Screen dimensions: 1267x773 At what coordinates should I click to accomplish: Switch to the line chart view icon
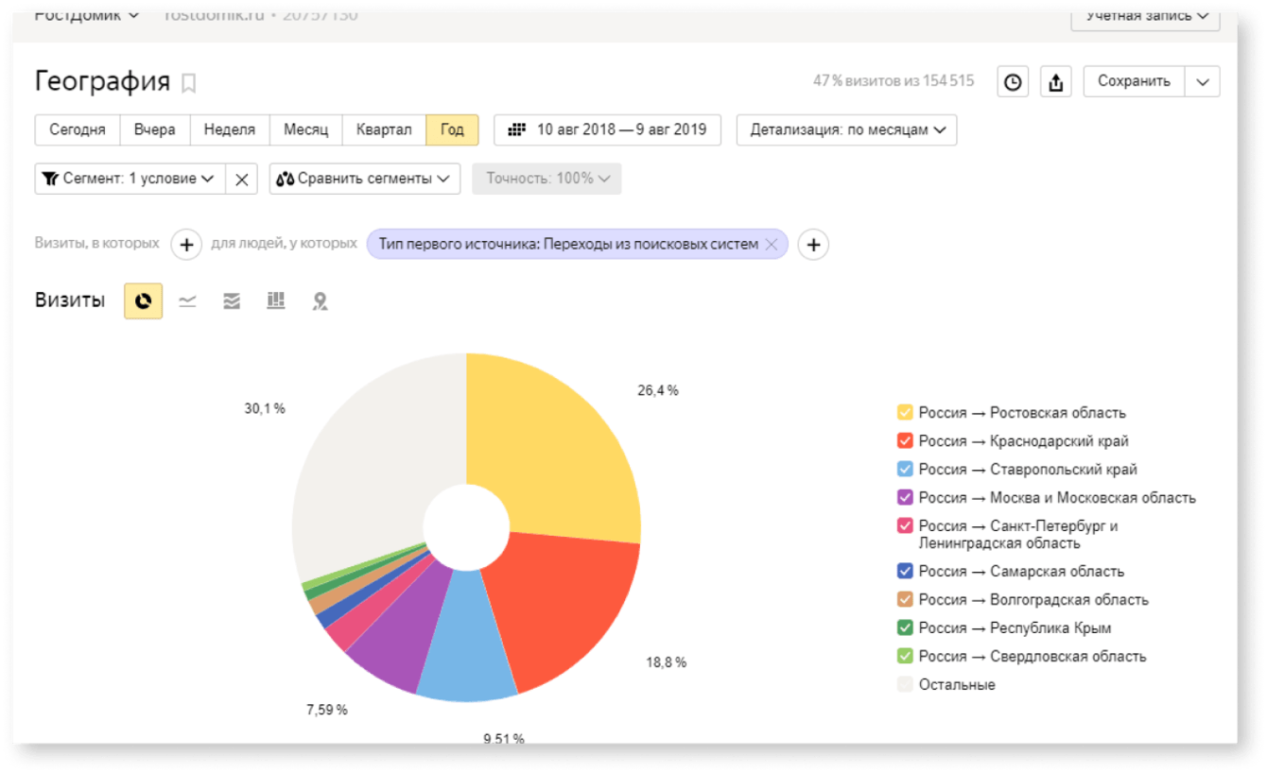(187, 301)
